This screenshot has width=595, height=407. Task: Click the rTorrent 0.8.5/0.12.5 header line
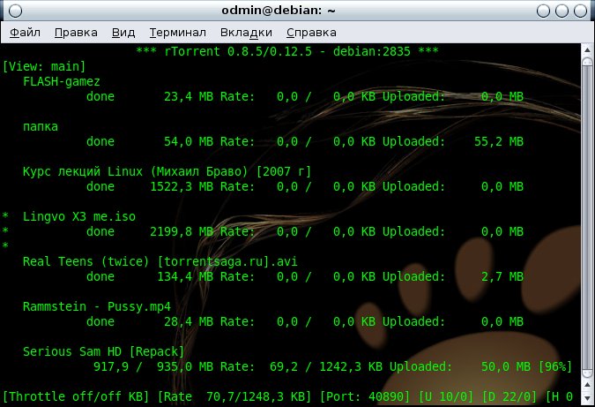tap(287, 51)
